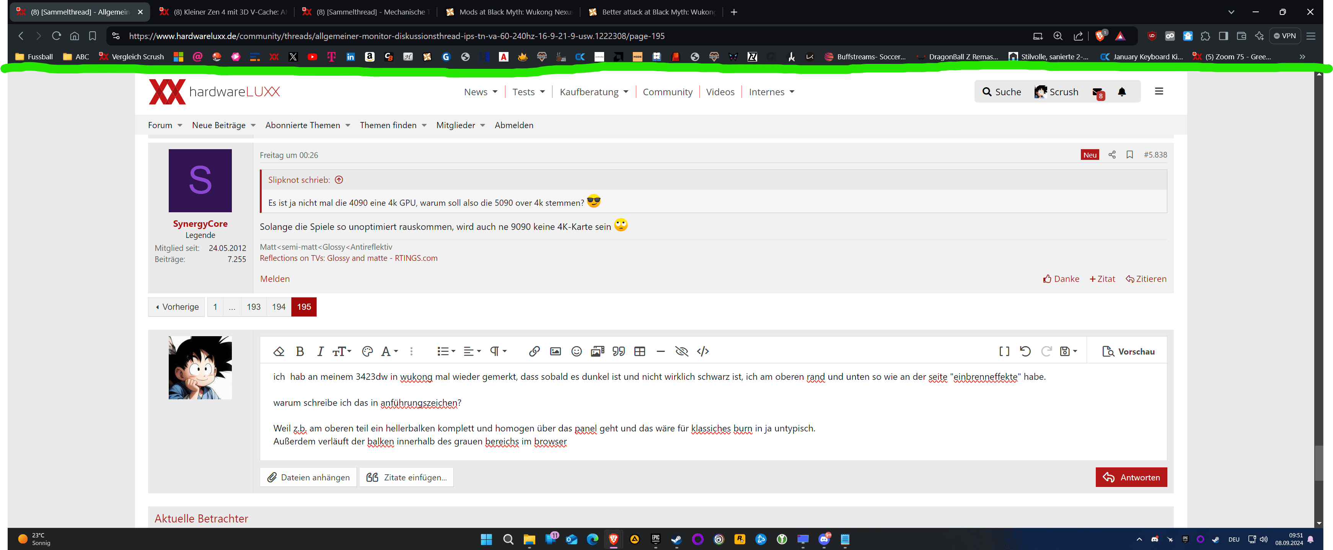1333x550 pixels.
Task: Toggle BB code mode brackets button
Action: (1004, 351)
